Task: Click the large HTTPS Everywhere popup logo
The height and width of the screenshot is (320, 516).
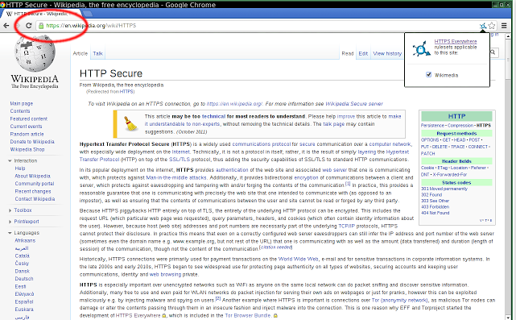Action: pyautogui.click(x=421, y=48)
